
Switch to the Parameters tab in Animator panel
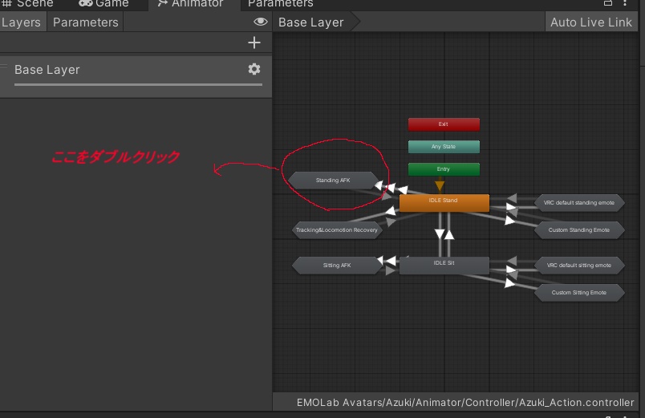tap(86, 22)
